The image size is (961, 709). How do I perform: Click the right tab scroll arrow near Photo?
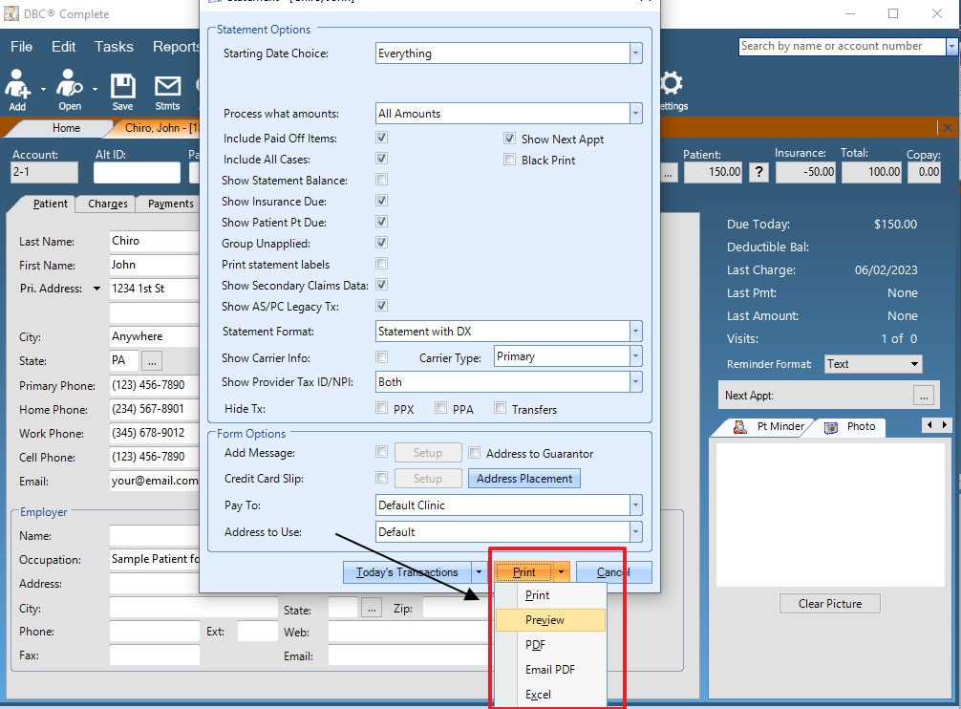[x=946, y=425]
